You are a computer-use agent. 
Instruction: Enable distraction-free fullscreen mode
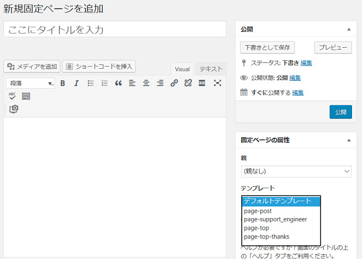coord(217,83)
